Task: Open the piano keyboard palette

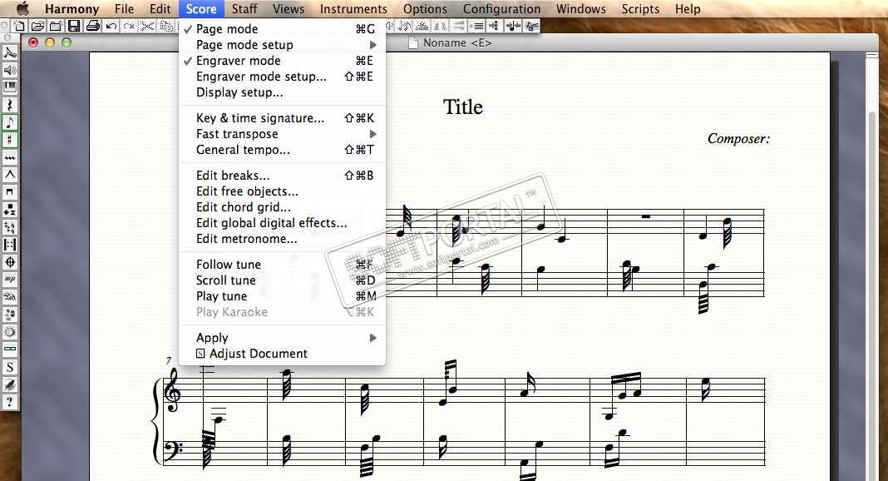Action: click(x=10, y=87)
